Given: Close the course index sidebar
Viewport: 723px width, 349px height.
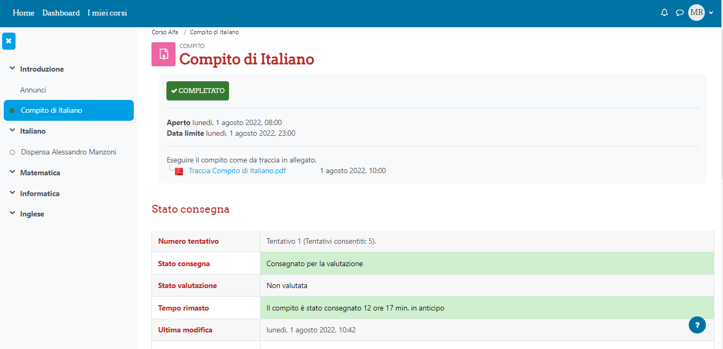Looking at the screenshot, I should [9, 41].
